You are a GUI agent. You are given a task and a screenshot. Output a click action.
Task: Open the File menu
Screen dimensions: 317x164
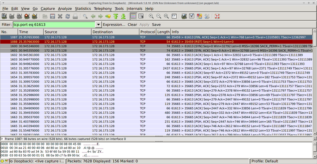(x=5, y=9)
